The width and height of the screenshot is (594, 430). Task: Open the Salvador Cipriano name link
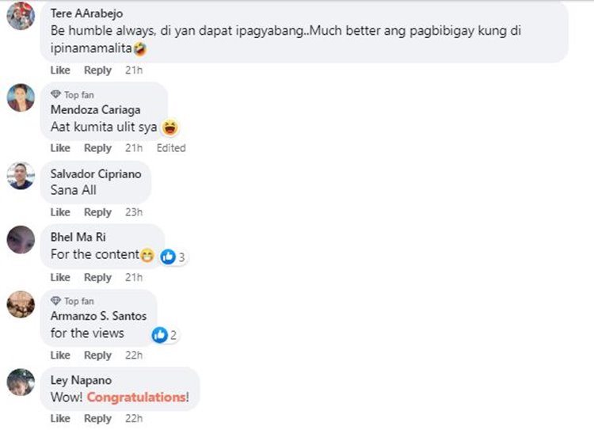click(96, 174)
